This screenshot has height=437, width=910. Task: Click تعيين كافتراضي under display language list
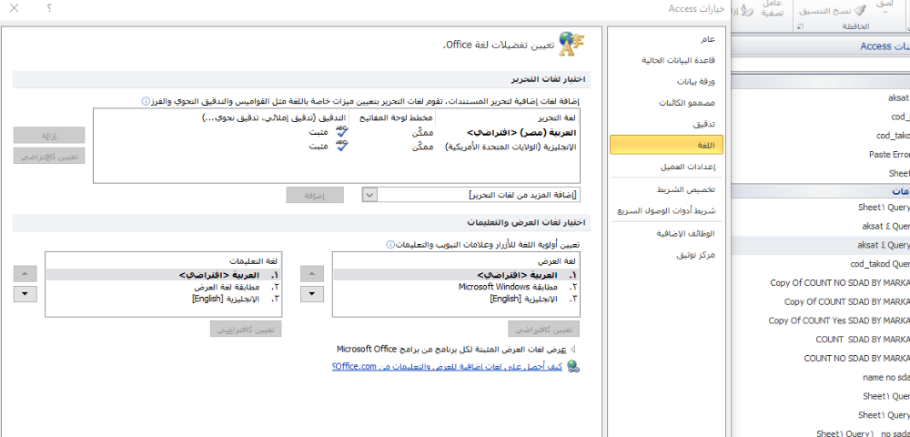click(x=544, y=329)
